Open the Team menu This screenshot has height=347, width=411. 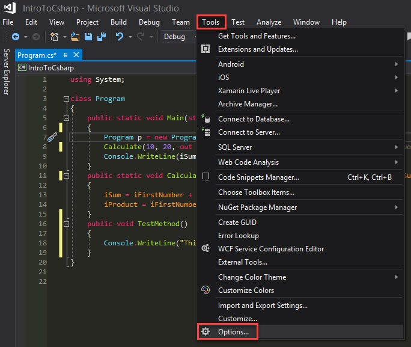click(181, 22)
